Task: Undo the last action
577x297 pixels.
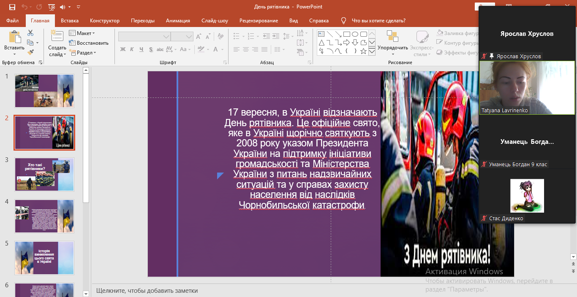Action: tap(24, 7)
